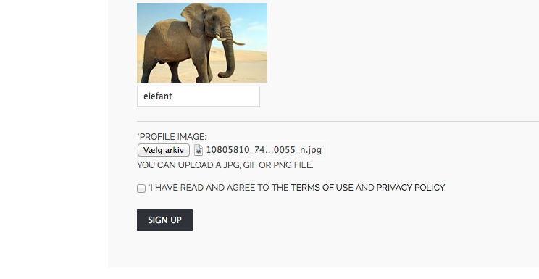Click the JPG file icon beside filename
539x279 pixels.
pos(199,150)
